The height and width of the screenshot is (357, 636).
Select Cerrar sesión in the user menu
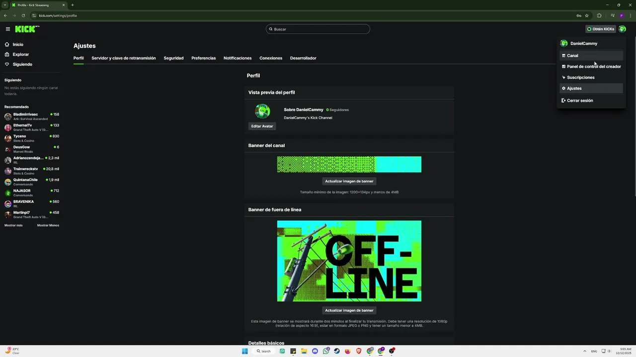click(591, 101)
